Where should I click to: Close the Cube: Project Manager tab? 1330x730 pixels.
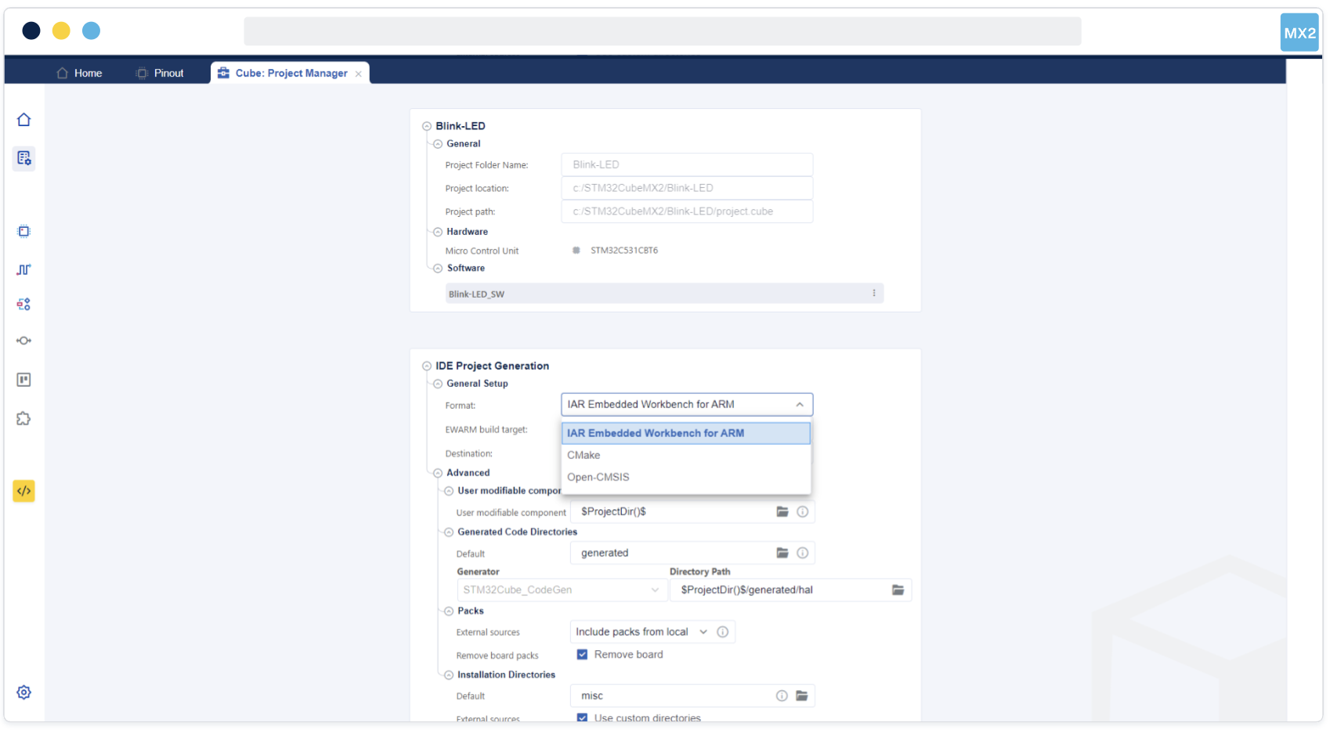[x=359, y=74]
